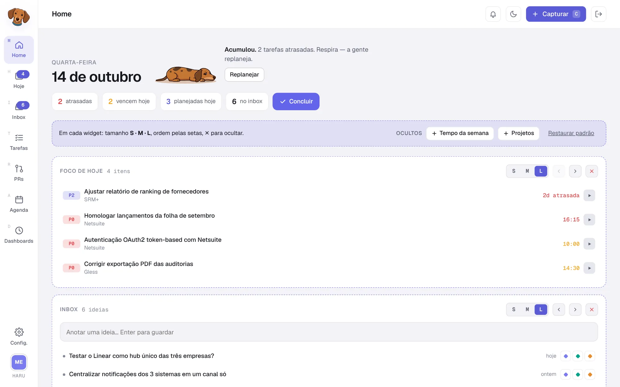Start timer for Ajustar relatório de ranking task
620x387 pixels.
[589, 195]
